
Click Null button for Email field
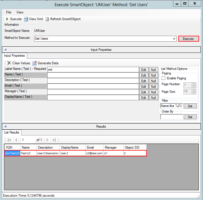tap(153, 87)
